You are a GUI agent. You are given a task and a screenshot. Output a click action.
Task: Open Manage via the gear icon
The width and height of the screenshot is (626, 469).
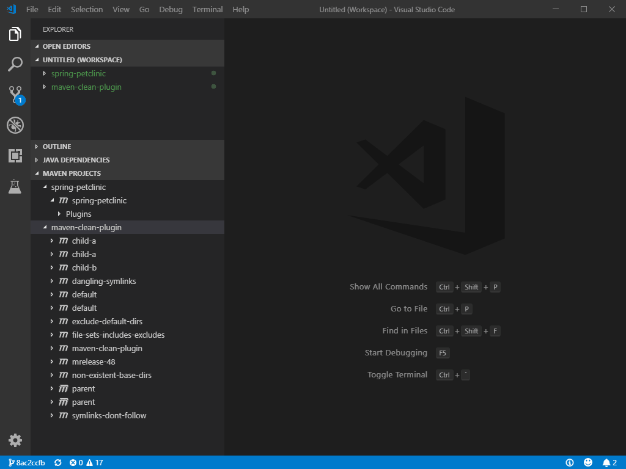[x=15, y=440]
